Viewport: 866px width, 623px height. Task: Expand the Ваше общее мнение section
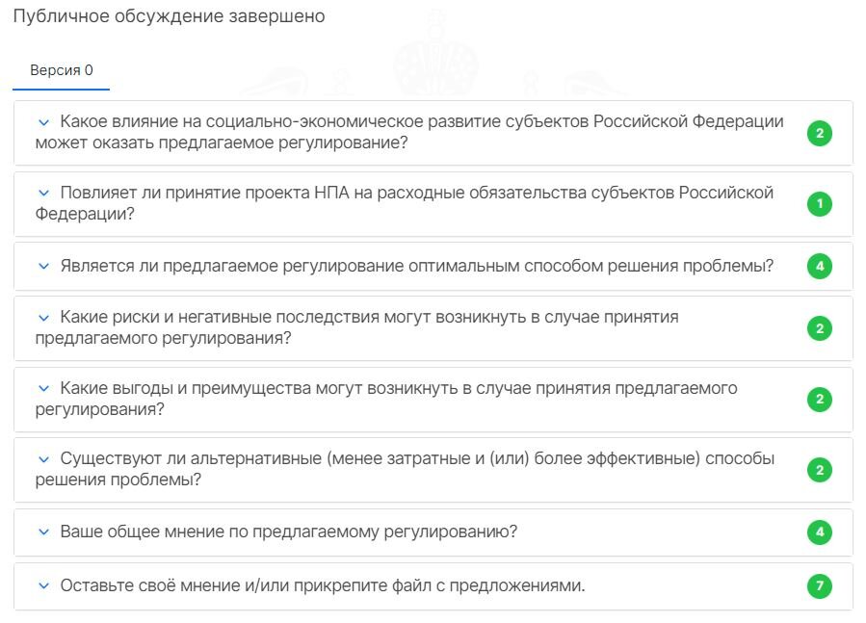pyautogui.click(x=40, y=531)
